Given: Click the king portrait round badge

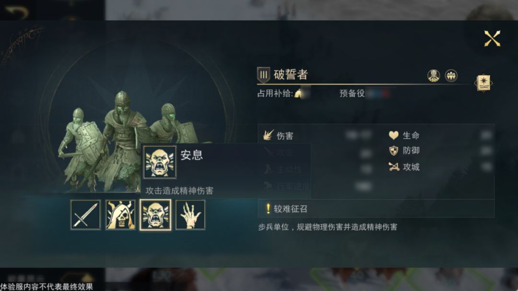Looking at the screenshot, I should pyautogui.click(x=434, y=76).
